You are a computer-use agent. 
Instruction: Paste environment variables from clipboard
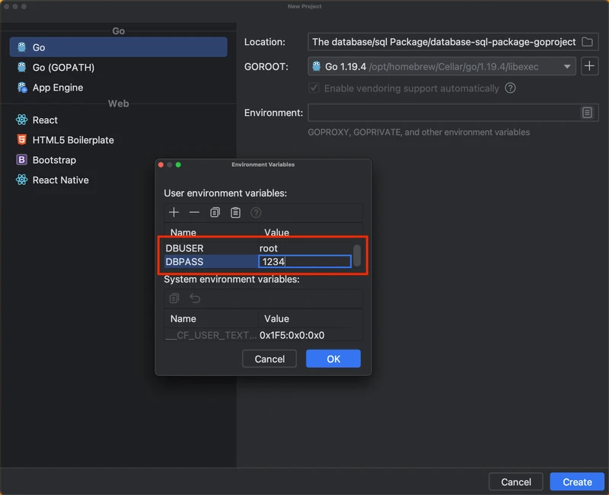pyautogui.click(x=236, y=212)
